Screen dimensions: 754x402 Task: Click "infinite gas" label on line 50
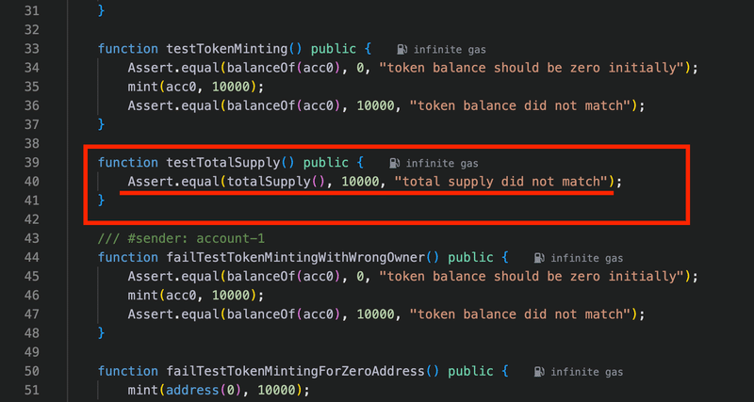click(x=586, y=372)
